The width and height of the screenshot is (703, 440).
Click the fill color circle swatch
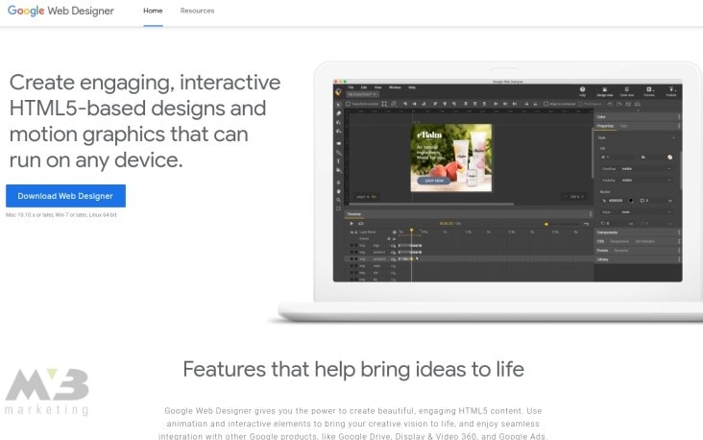[x=669, y=157]
